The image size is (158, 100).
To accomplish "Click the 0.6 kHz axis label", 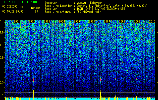I will click(2, 95).
